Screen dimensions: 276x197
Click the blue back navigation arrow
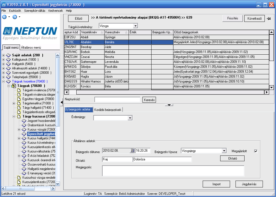pyautogui.click(x=4, y=17)
